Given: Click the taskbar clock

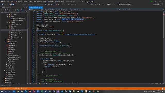Looking at the screenshot, I should (158, 91).
